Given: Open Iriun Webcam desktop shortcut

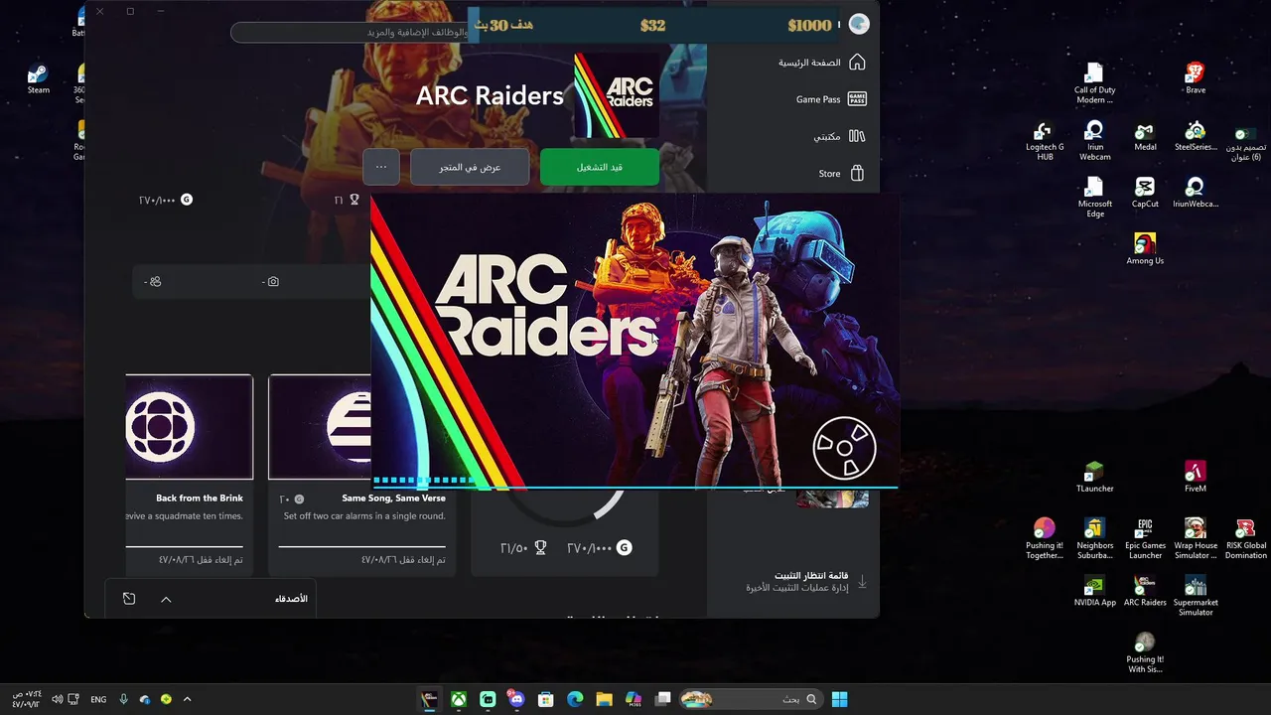Looking at the screenshot, I should click(x=1095, y=140).
